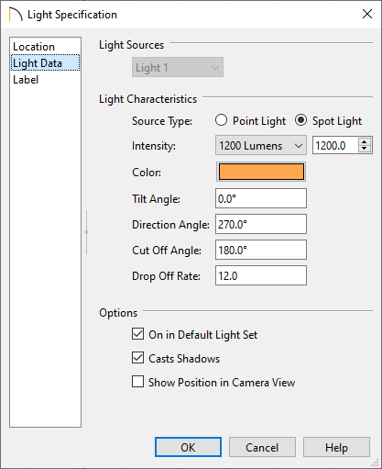Select the Spot Light radio button
Viewport: 382px width, 469px height.
coord(300,120)
